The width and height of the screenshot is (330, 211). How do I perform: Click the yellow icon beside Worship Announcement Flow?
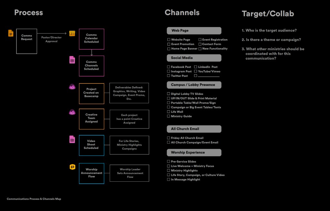click(x=73, y=167)
